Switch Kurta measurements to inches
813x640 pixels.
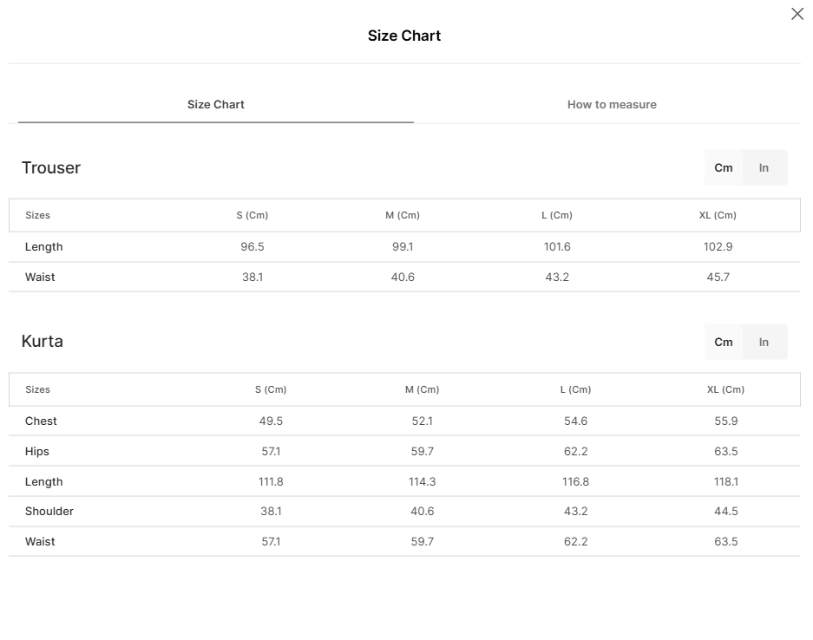point(764,343)
